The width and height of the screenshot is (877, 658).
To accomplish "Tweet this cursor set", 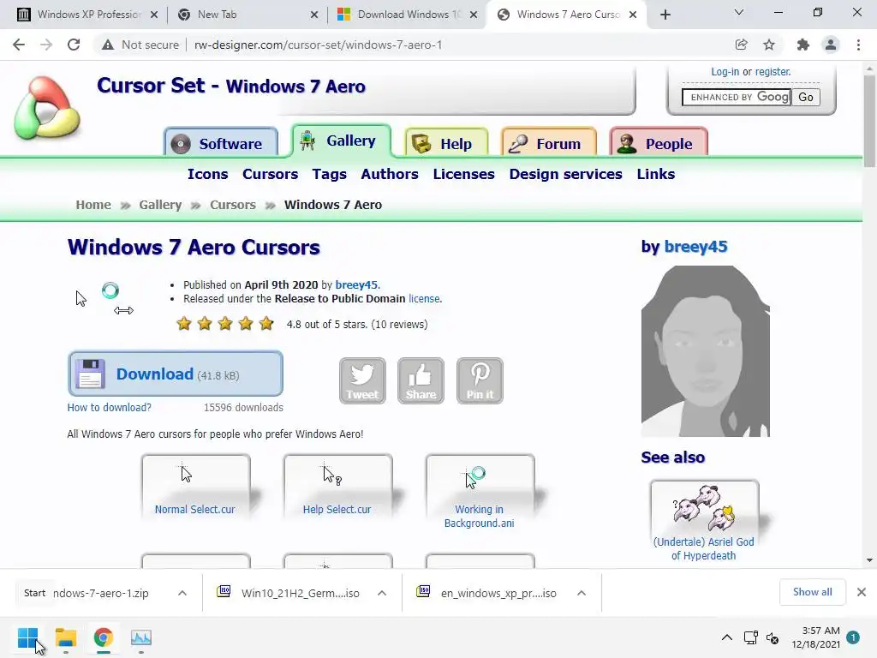I will [x=362, y=380].
